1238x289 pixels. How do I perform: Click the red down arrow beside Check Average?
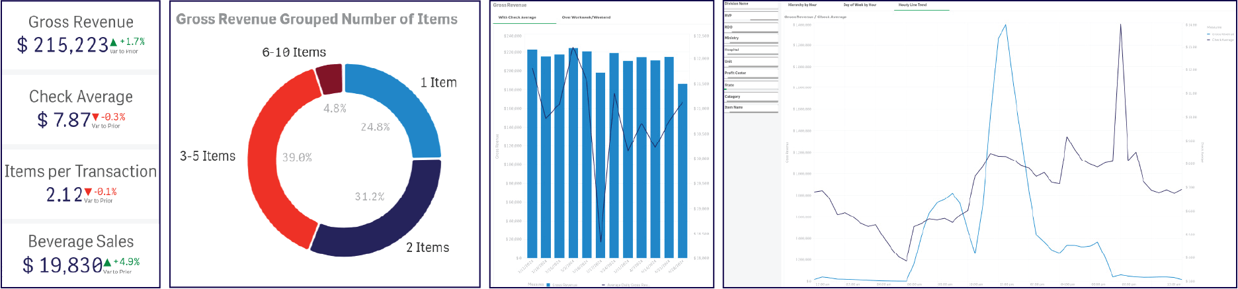pos(95,117)
